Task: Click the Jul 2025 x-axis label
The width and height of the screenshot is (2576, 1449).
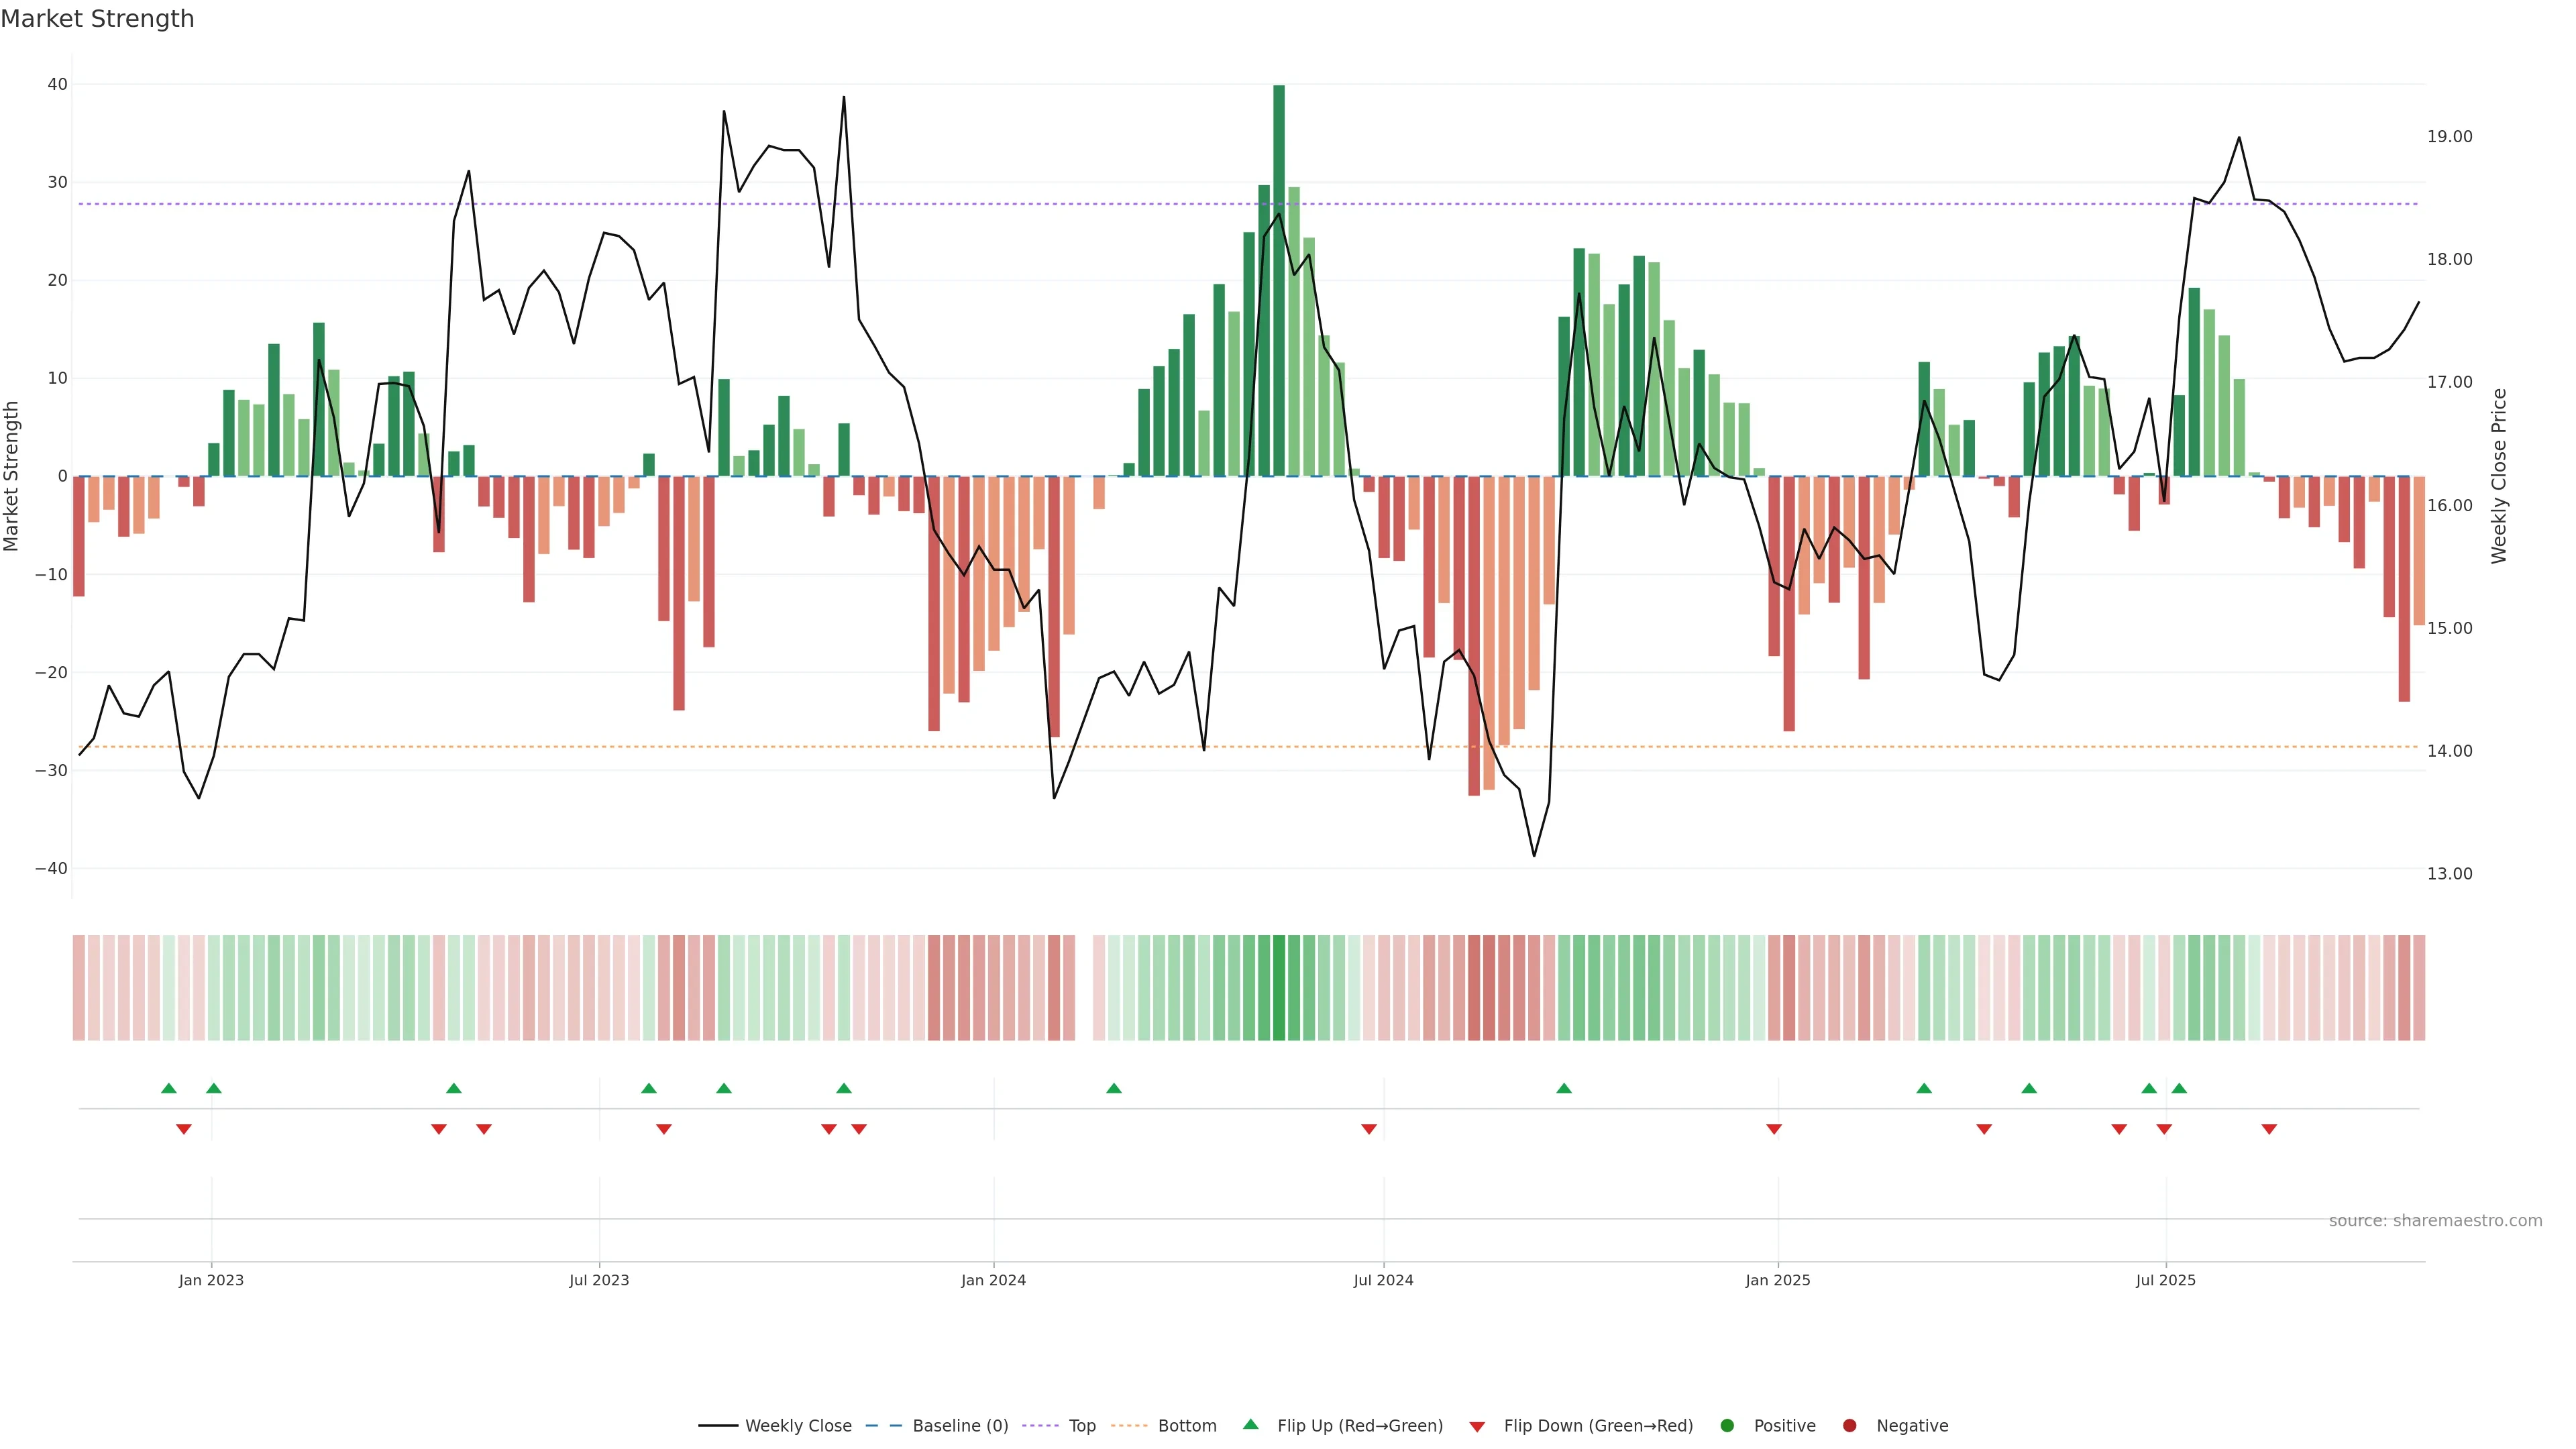Action: pyautogui.click(x=2165, y=1280)
